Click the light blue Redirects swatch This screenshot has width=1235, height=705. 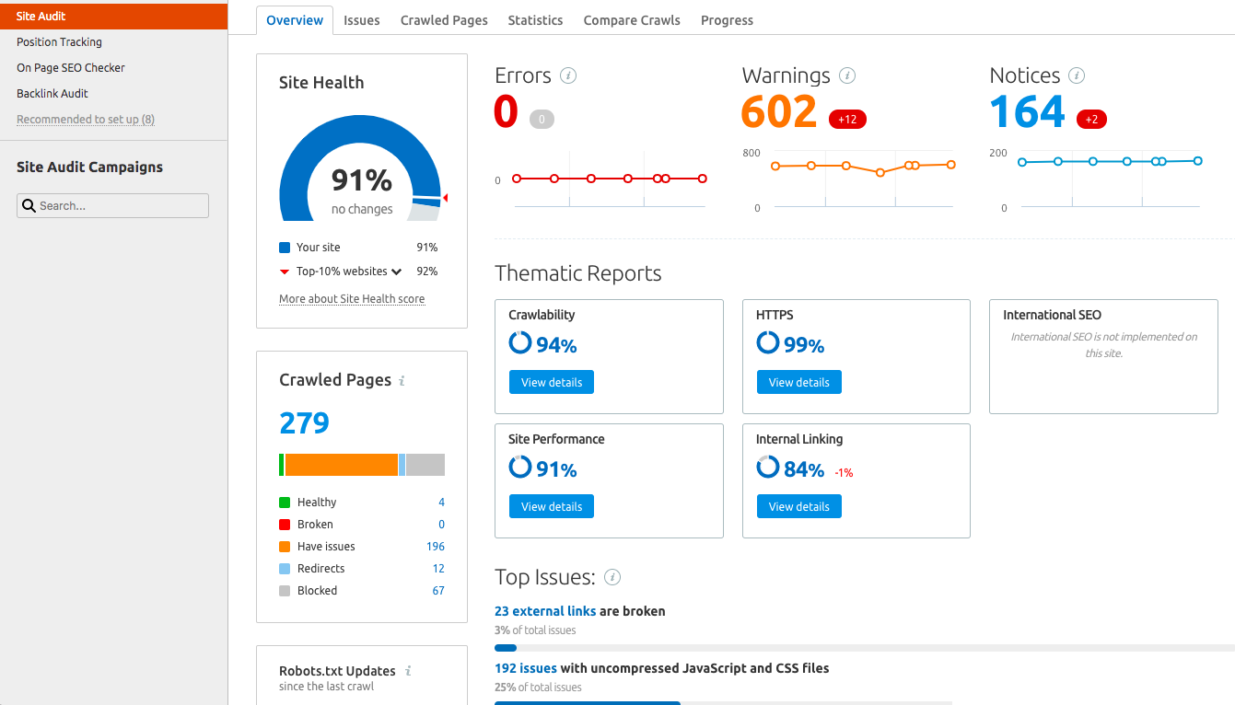click(x=285, y=569)
